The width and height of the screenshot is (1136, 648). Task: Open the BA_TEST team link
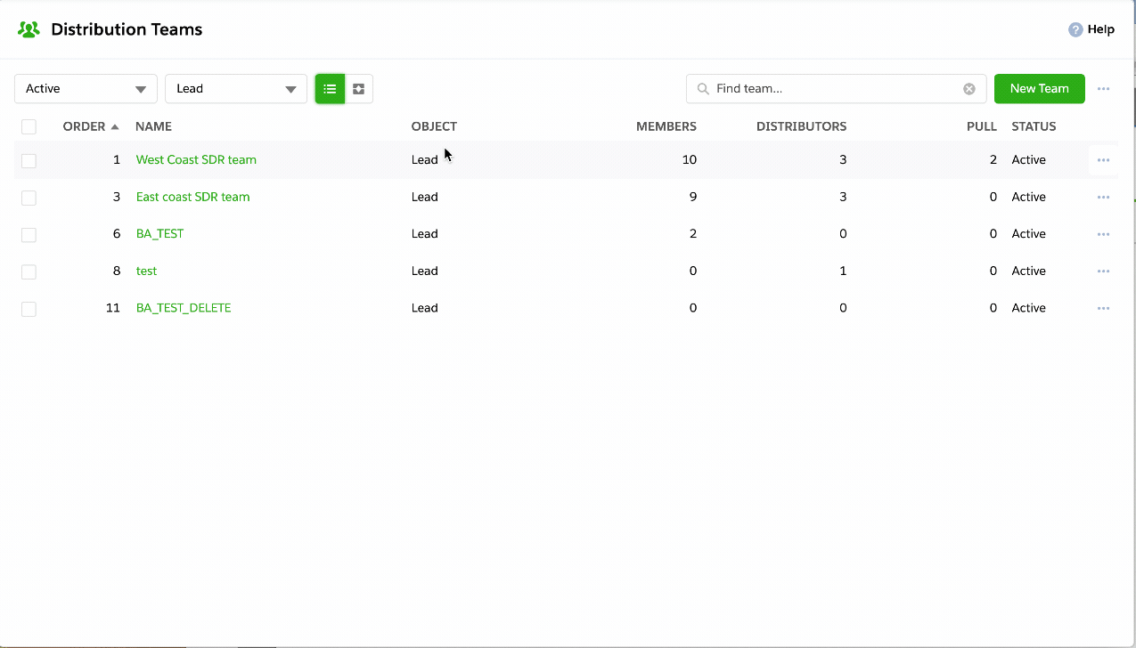click(x=159, y=234)
